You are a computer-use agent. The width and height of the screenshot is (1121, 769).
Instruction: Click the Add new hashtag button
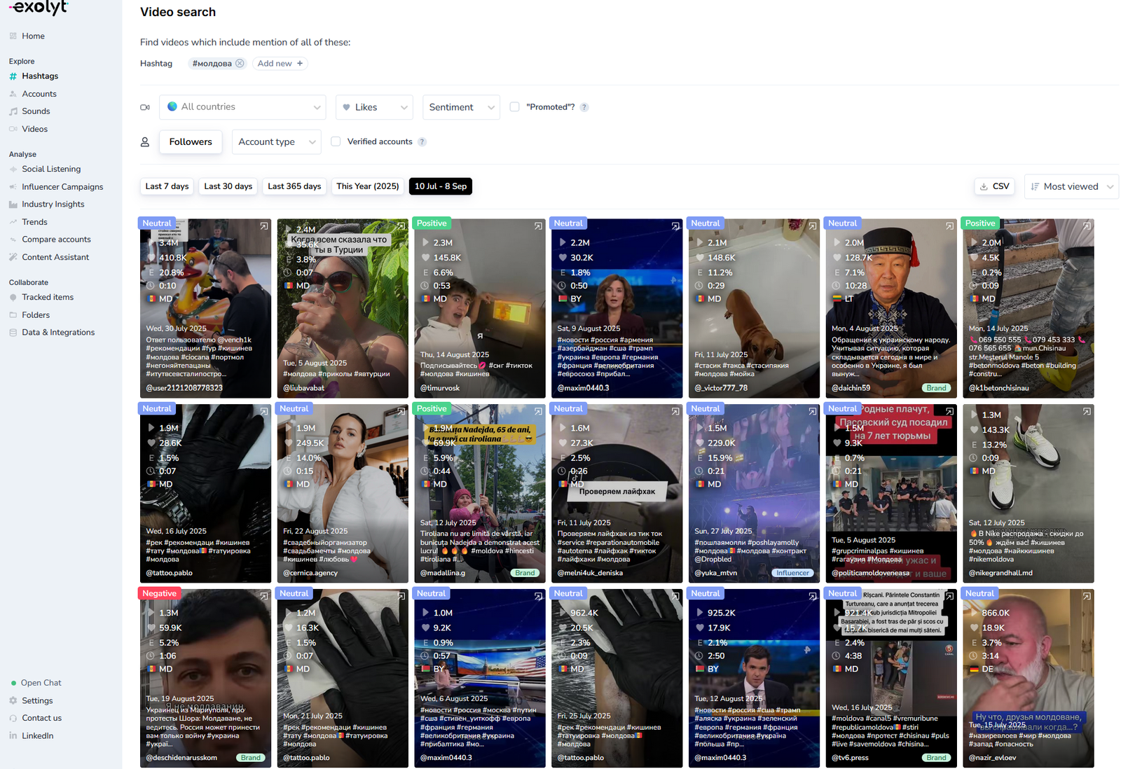coord(280,63)
